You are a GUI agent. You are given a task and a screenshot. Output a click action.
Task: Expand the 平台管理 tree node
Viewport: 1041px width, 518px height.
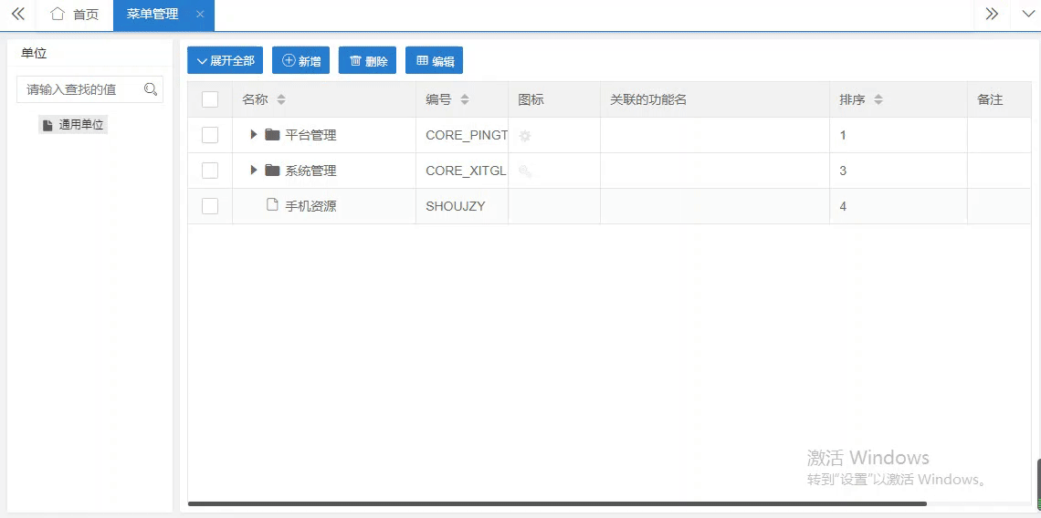pos(254,135)
